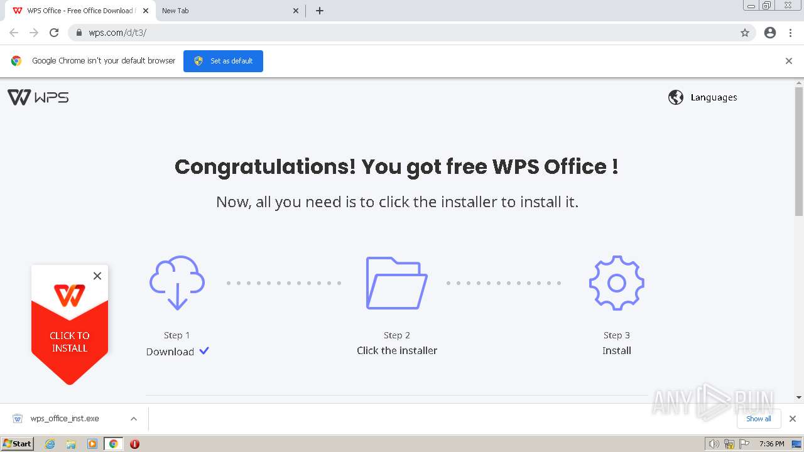Screen dimensions: 804x452
Task: Click the red stop-sign taskbar icon
Action: tap(134, 444)
